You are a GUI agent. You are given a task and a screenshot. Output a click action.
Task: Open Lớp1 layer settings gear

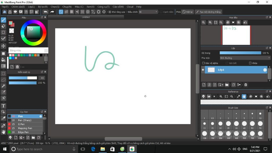pyautogui.click(x=265, y=70)
